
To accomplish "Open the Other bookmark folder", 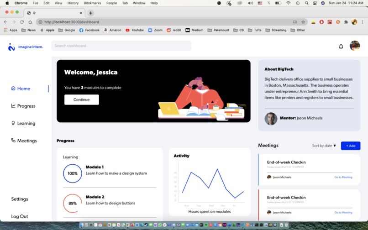I will click(298, 30).
